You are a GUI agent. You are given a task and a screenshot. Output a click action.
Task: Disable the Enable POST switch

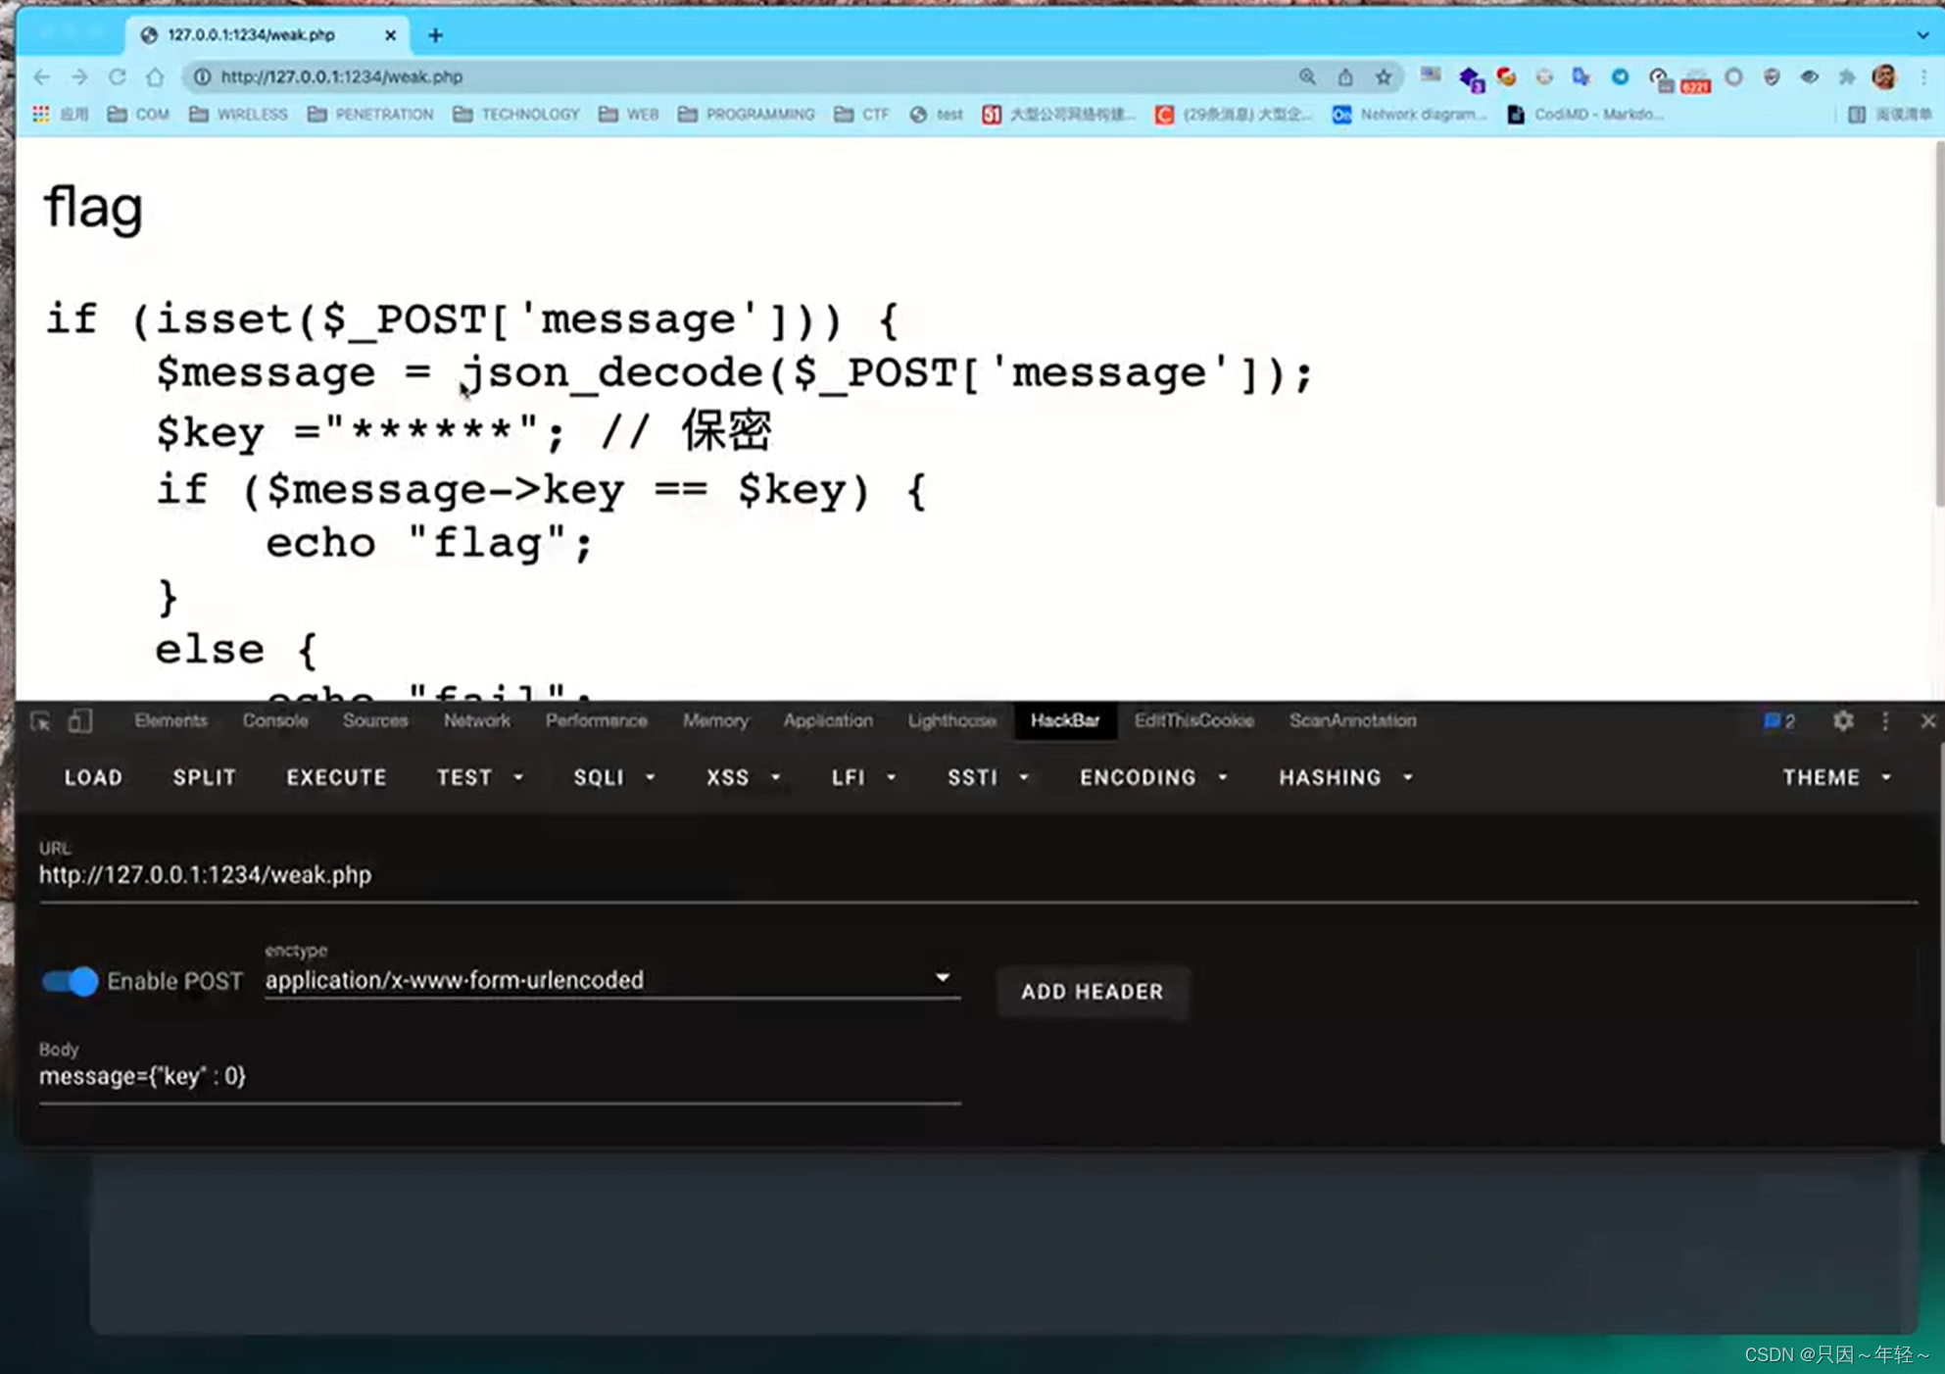pos(70,981)
